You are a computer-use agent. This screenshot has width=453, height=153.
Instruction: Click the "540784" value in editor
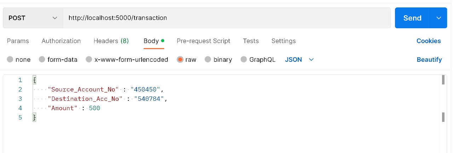(149, 99)
